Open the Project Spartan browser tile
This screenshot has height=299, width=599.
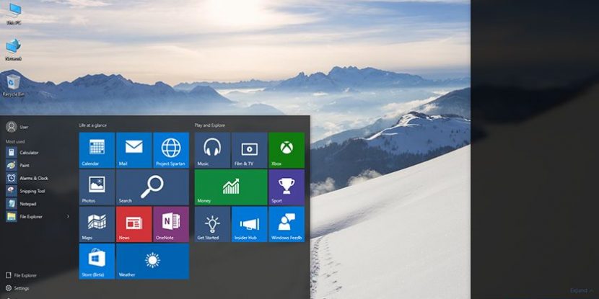click(x=171, y=150)
